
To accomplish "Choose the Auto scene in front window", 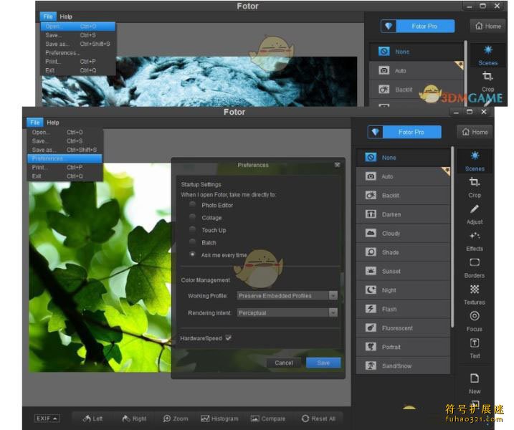I will tap(403, 176).
